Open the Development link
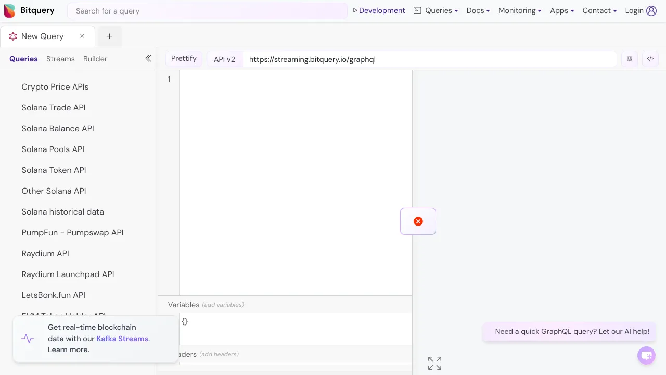The height and width of the screenshot is (375, 666). 379,10
